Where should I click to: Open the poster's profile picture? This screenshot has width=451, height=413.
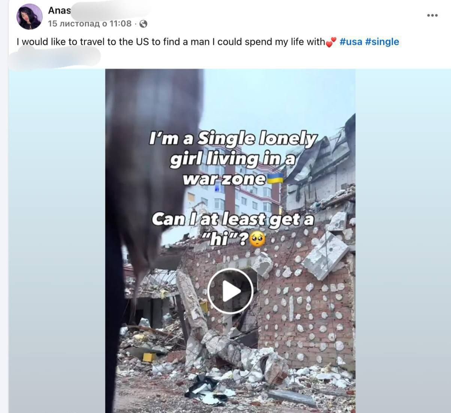click(x=29, y=17)
